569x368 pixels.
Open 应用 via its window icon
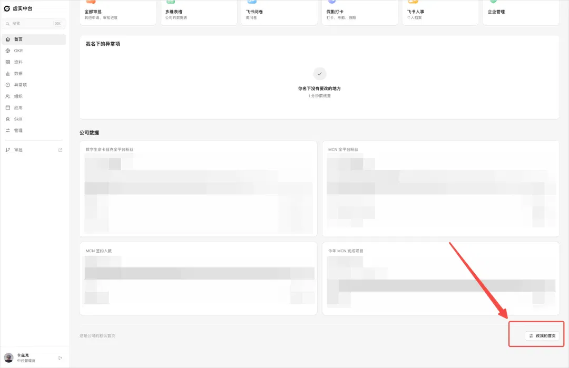[7, 108]
